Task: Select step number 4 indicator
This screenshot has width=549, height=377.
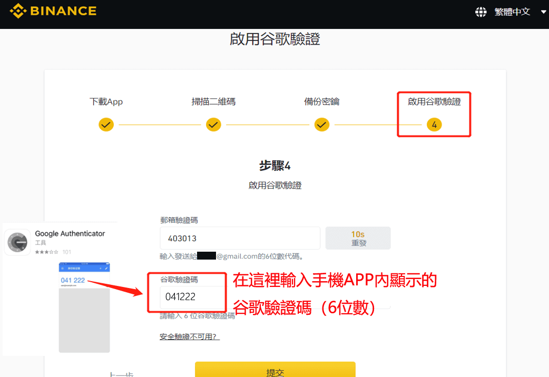Action: tap(434, 125)
